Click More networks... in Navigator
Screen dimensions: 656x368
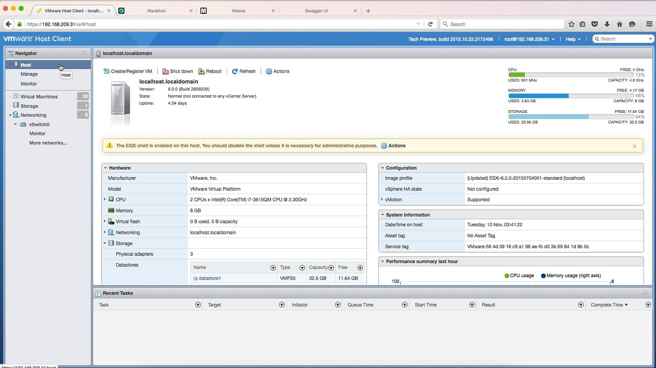tap(48, 143)
